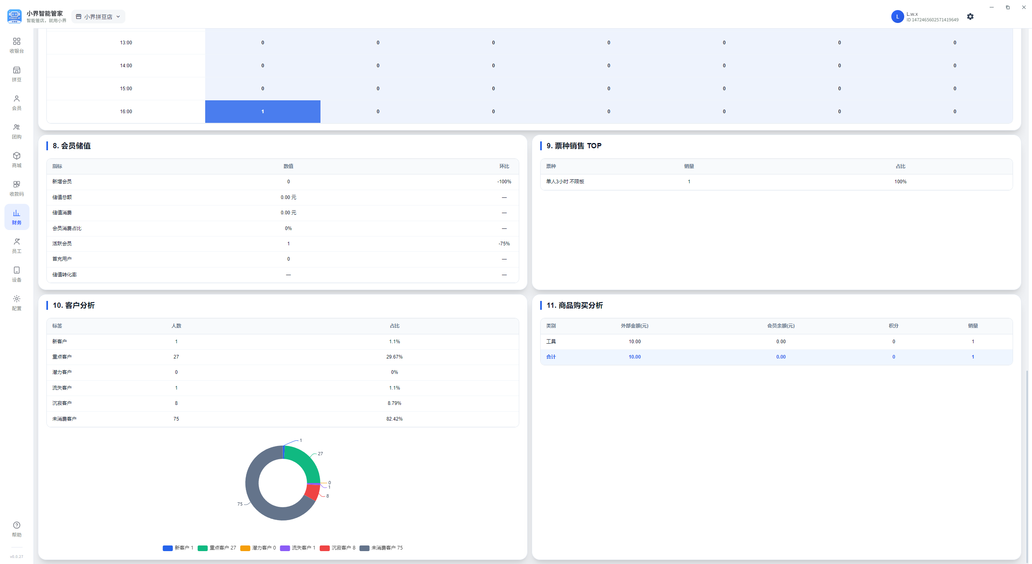Open the 拼豆 store sidebar icon
The width and height of the screenshot is (1032, 564).
click(17, 74)
